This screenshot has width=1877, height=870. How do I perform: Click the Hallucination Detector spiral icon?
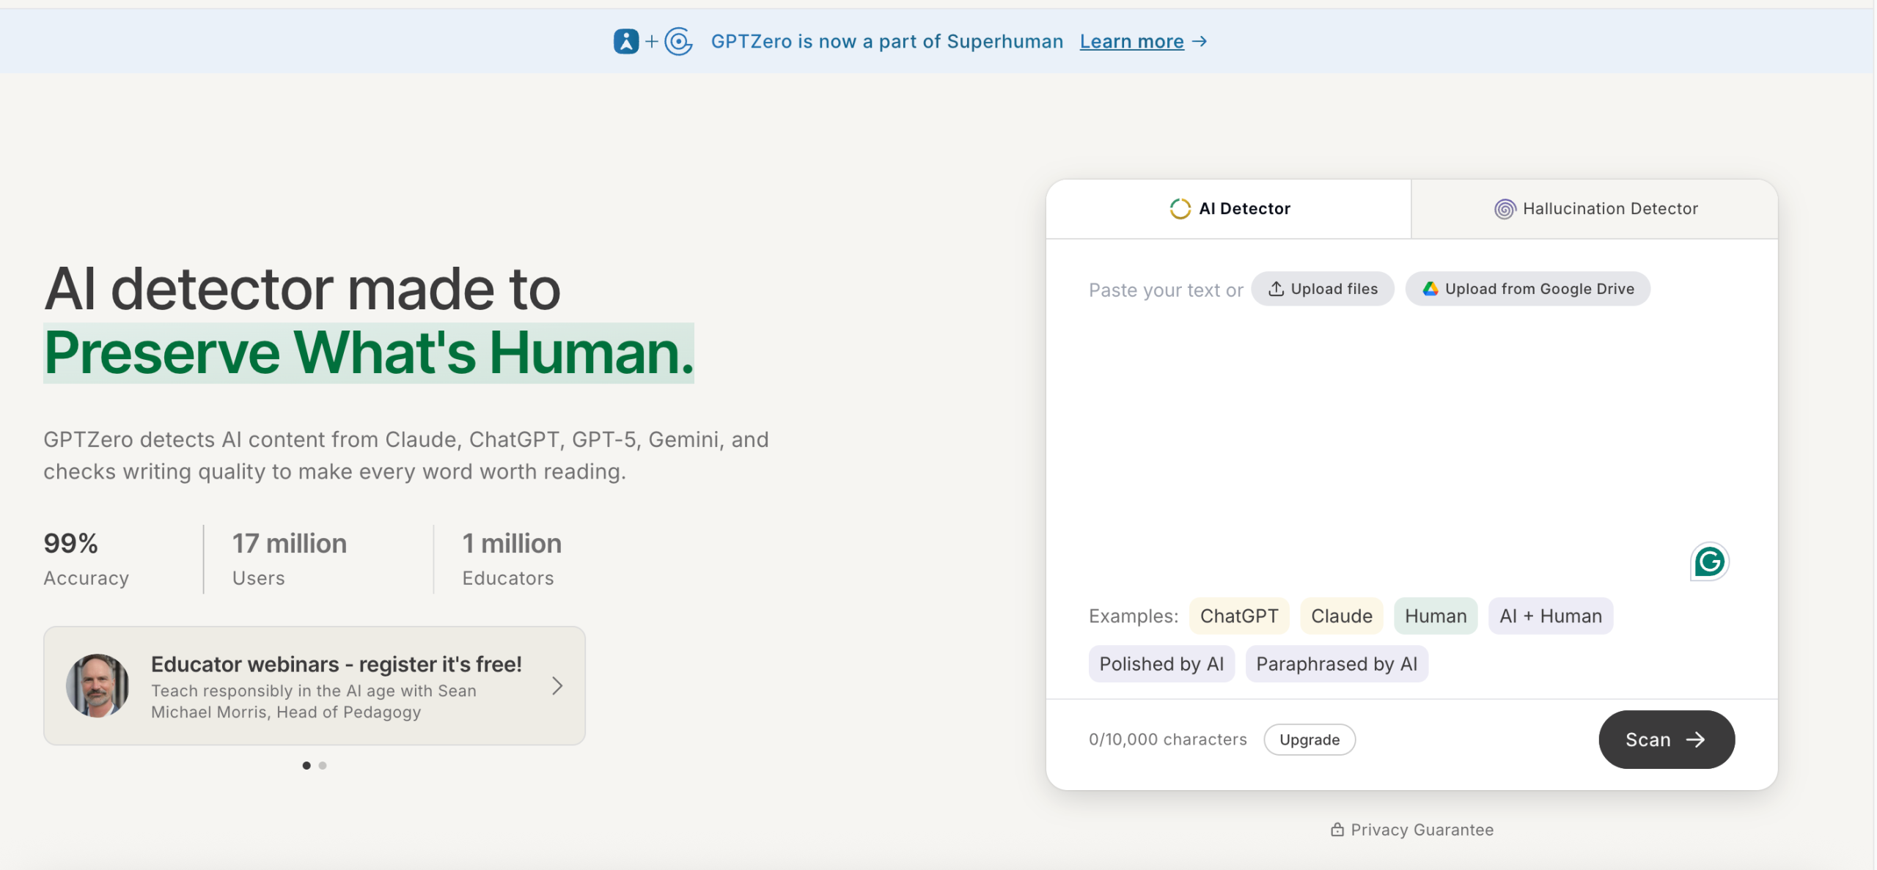coord(1505,209)
